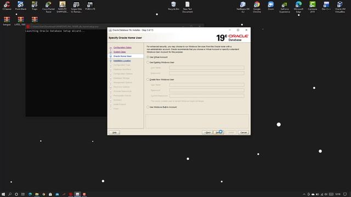Screen dimensions: 351x197
Task: Select the Oracle VM VirtualBox shortcut
Action: [x=340, y=7]
